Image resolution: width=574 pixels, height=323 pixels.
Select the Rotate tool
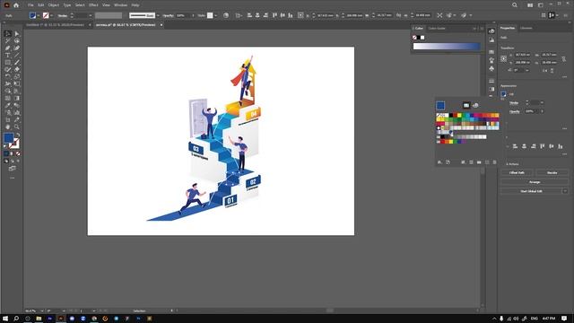[x=8, y=76]
